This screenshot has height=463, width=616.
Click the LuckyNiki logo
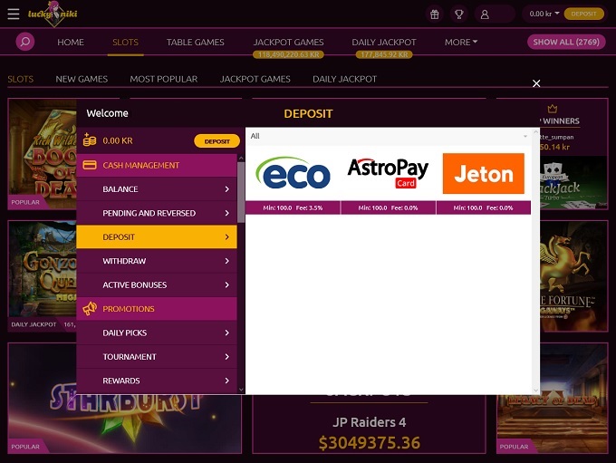[x=53, y=14]
